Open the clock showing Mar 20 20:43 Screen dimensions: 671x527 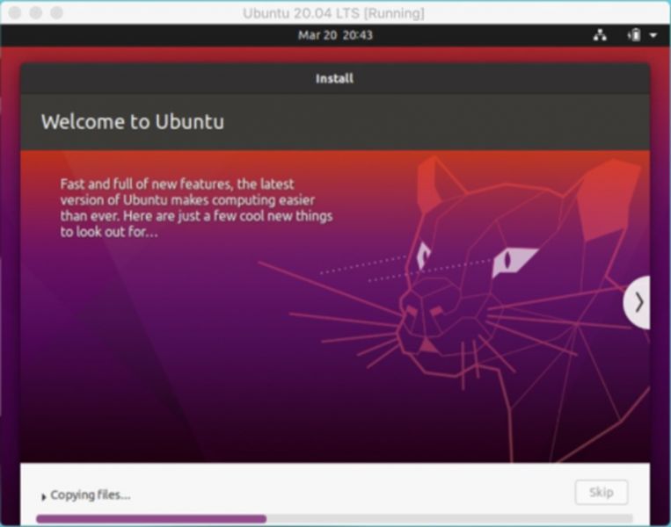coord(335,35)
